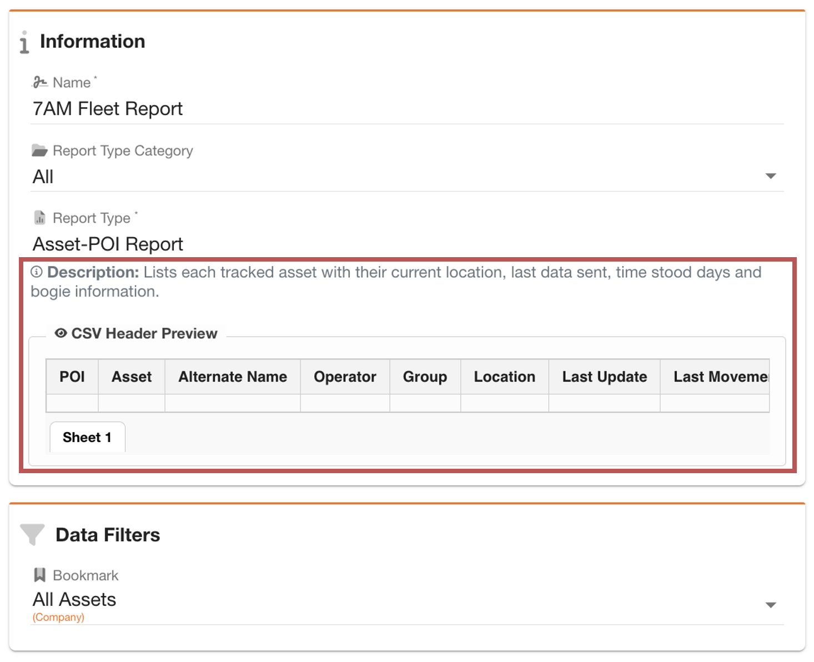Switch to the Sheet 1 tab

click(x=87, y=438)
